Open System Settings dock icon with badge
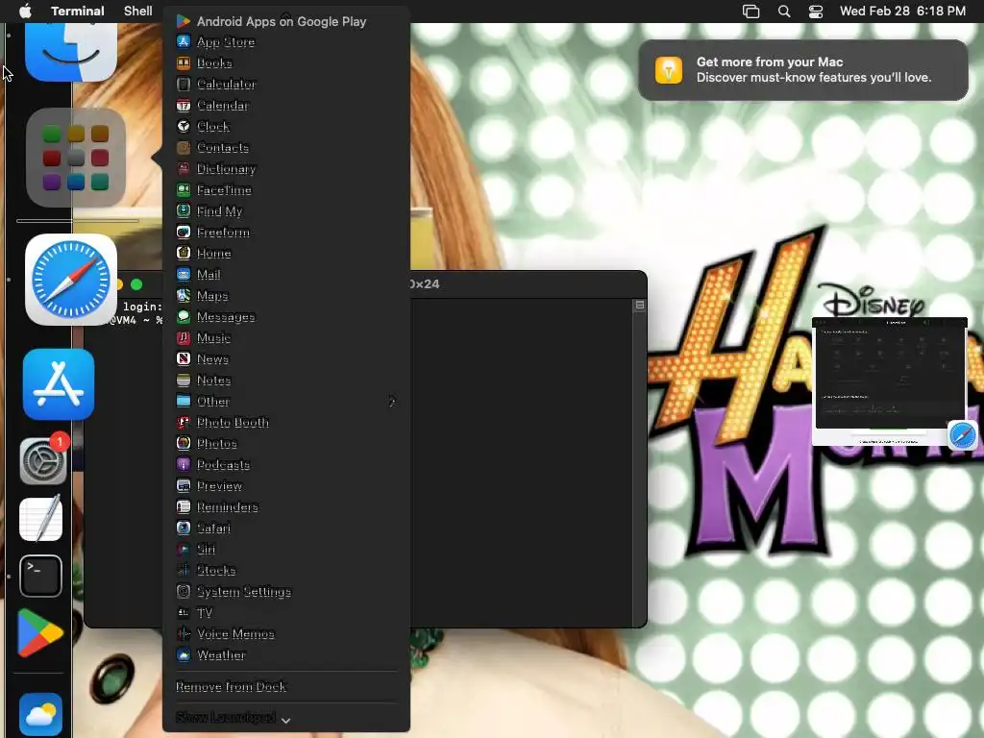This screenshot has width=984, height=738. (x=43, y=461)
